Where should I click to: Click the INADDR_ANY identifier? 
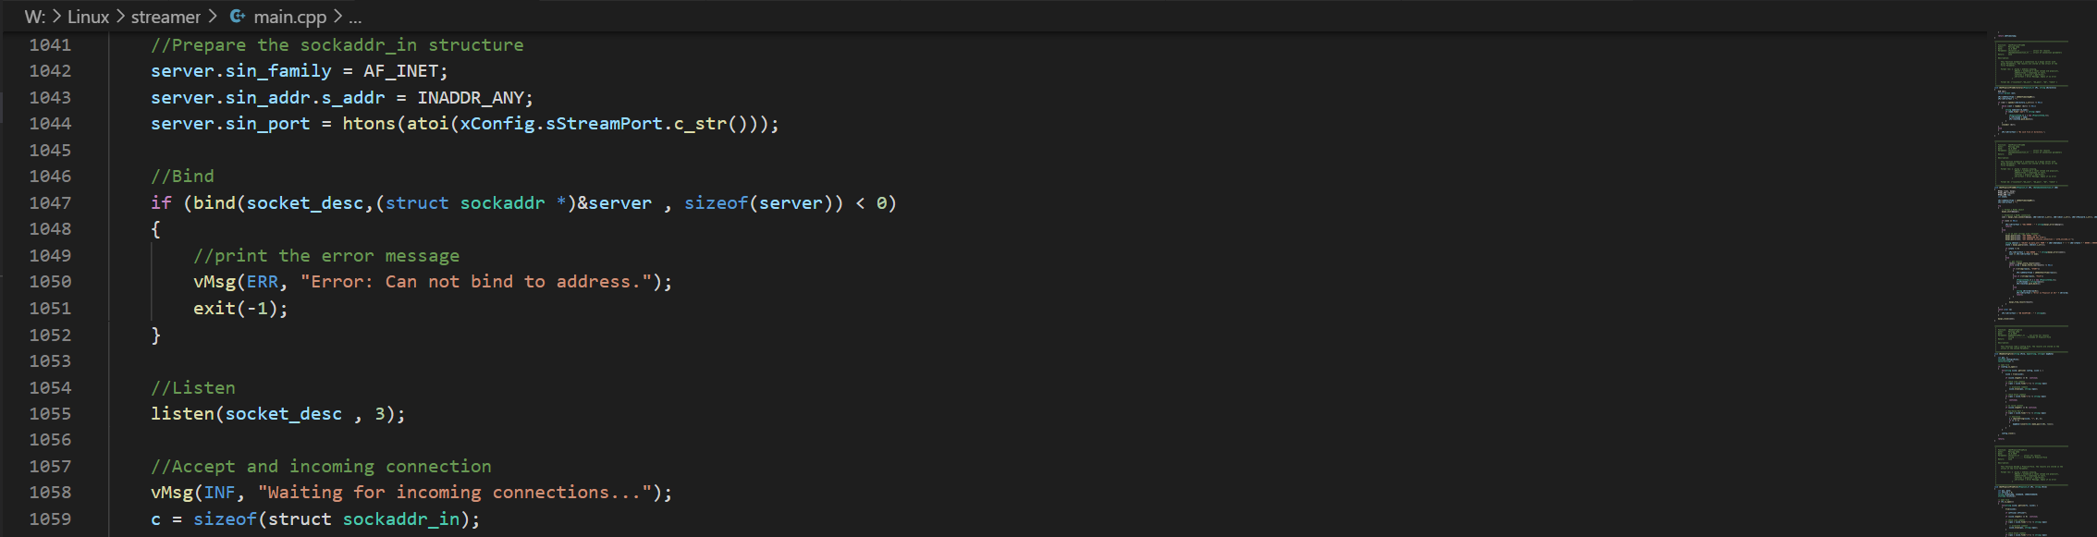pos(470,97)
